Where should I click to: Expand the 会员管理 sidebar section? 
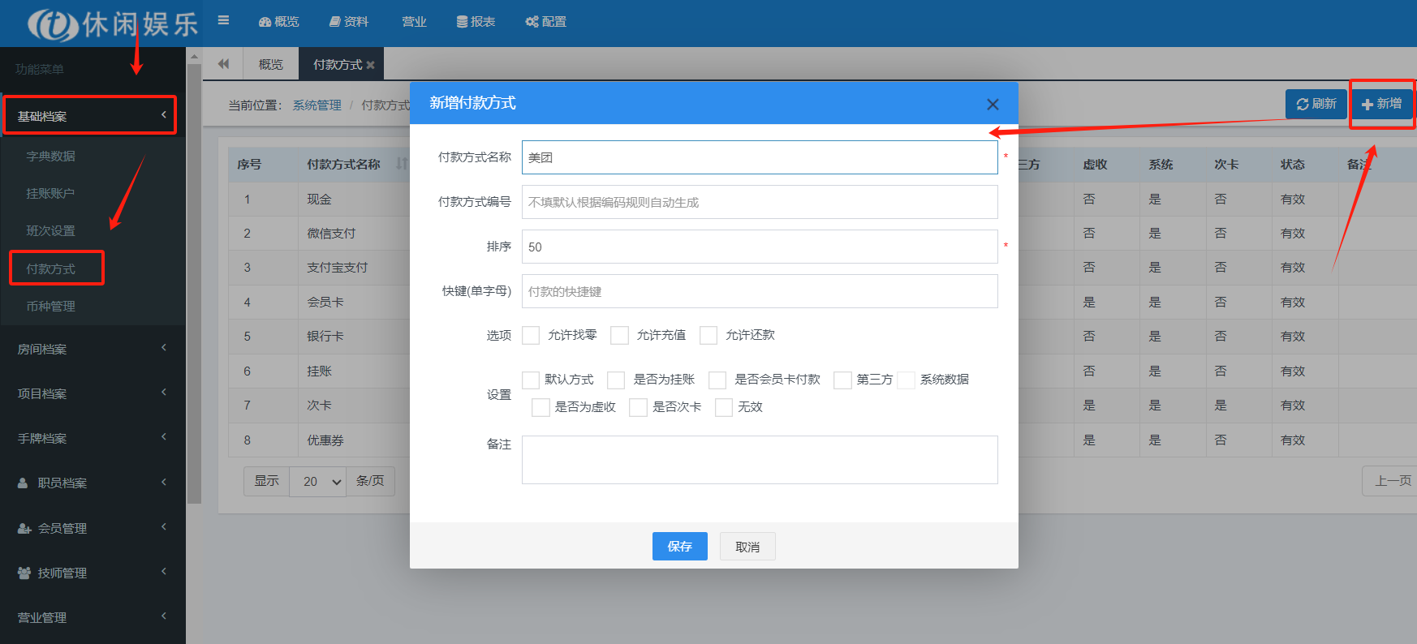pyautogui.click(x=93, y=528)
